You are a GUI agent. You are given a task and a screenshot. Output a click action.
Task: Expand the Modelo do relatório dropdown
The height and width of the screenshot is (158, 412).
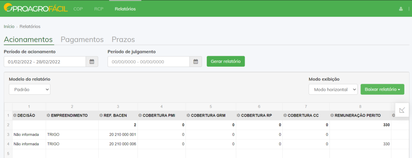30,89
